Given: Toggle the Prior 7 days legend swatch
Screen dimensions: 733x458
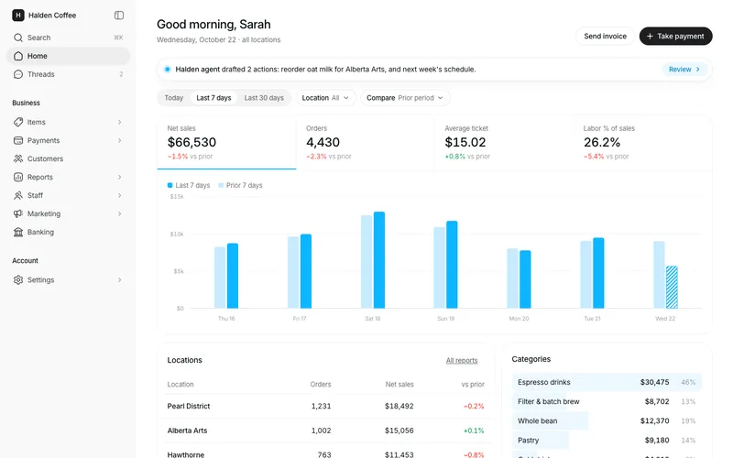Looking at the screenshot, I should click(x=221, y=186).
